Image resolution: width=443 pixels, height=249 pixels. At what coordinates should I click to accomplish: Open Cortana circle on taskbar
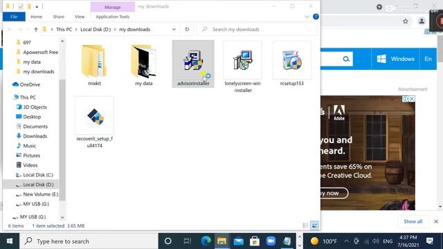pyautogui.click(x=168, y=241)
